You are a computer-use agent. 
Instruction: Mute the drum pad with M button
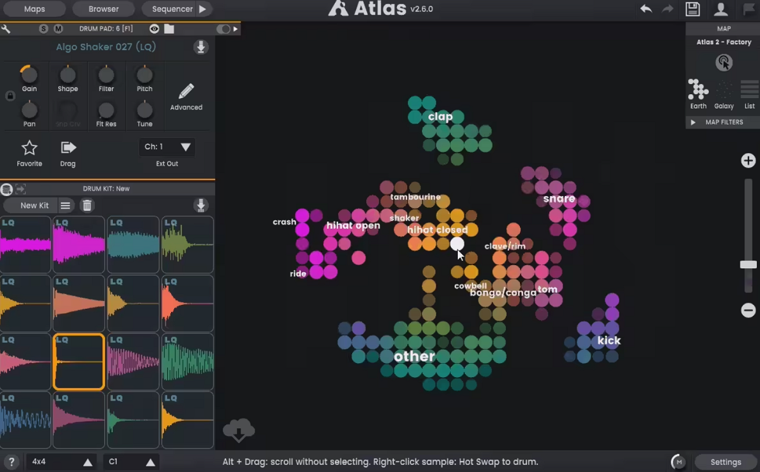point(58,29)
